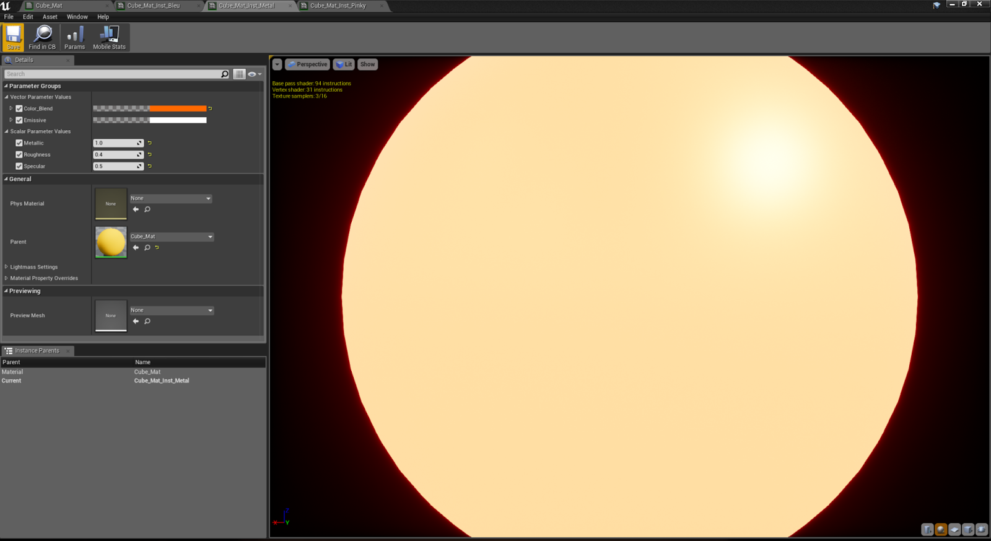Click Roughness value field 0.4
The height and width of the screenshot is (541, 991).
click(x=118, y=155)
